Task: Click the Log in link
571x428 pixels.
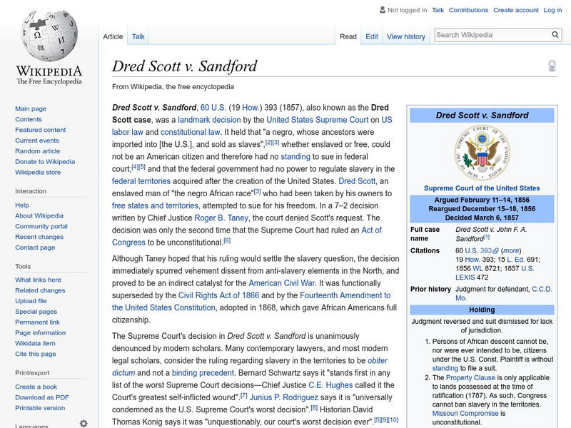Action: (552, 10)
